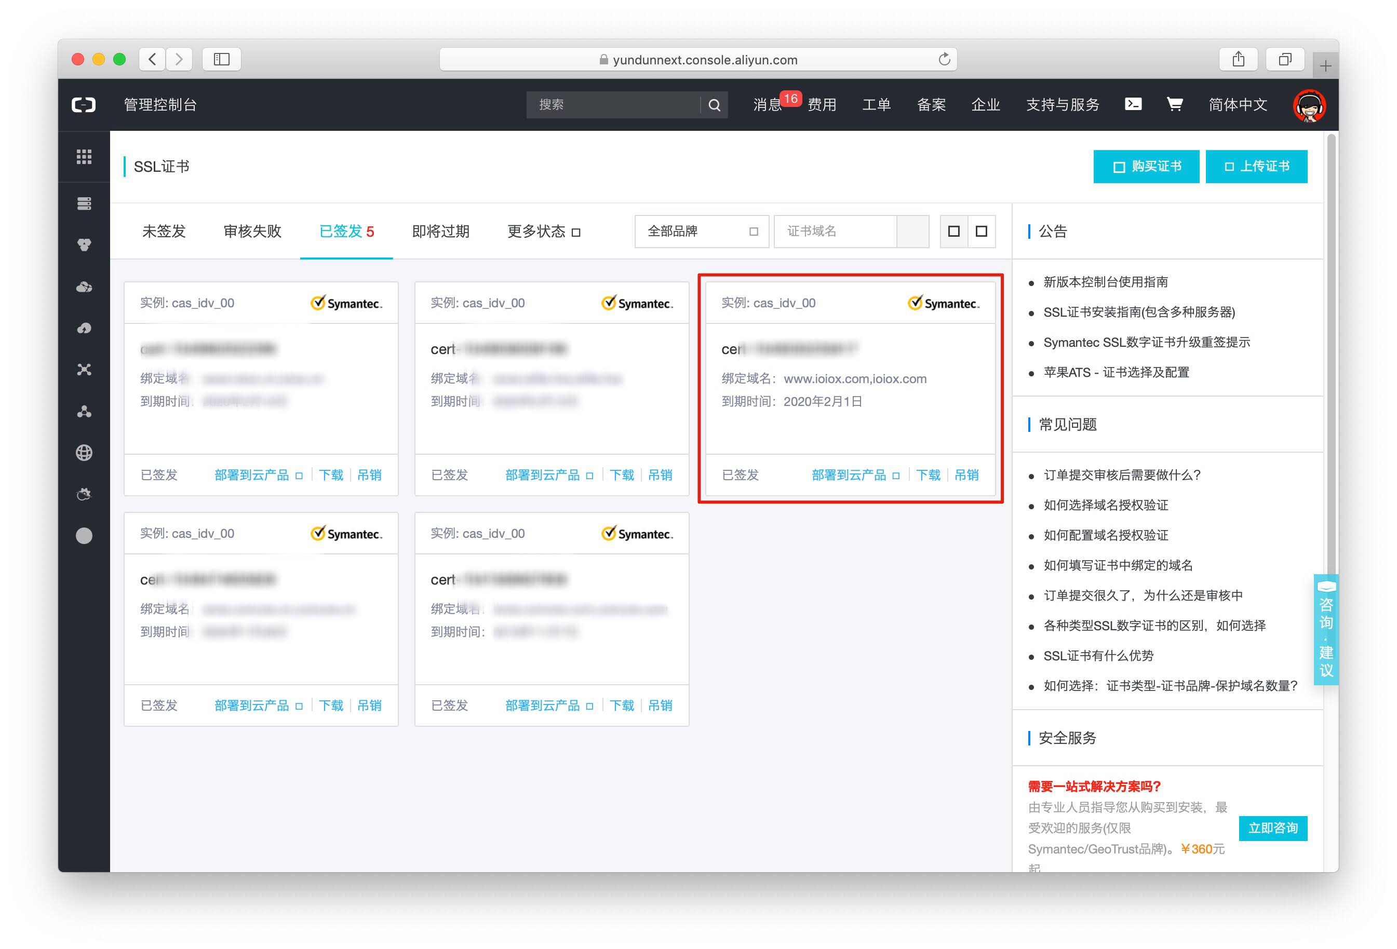Viewport: 1397px width, 949px height.
Task: Click the search magnifier icon
Action: (x=714, y=104)
